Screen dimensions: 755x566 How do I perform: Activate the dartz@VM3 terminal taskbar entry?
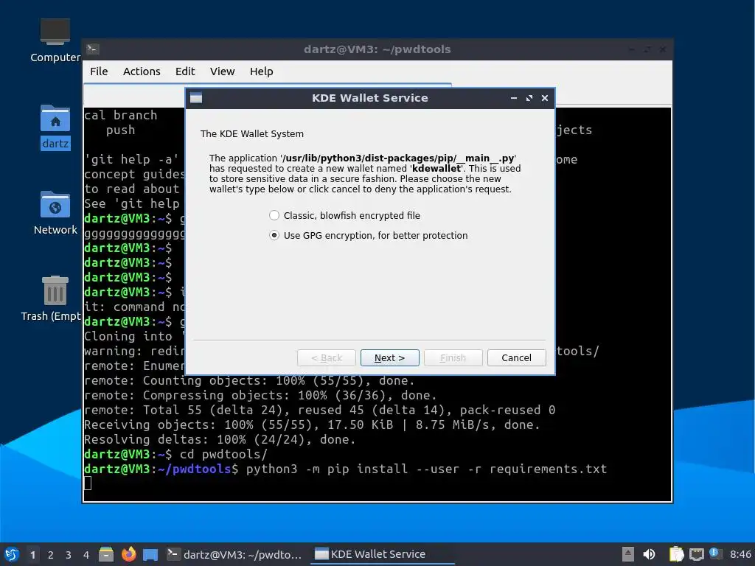pos(234,554)
